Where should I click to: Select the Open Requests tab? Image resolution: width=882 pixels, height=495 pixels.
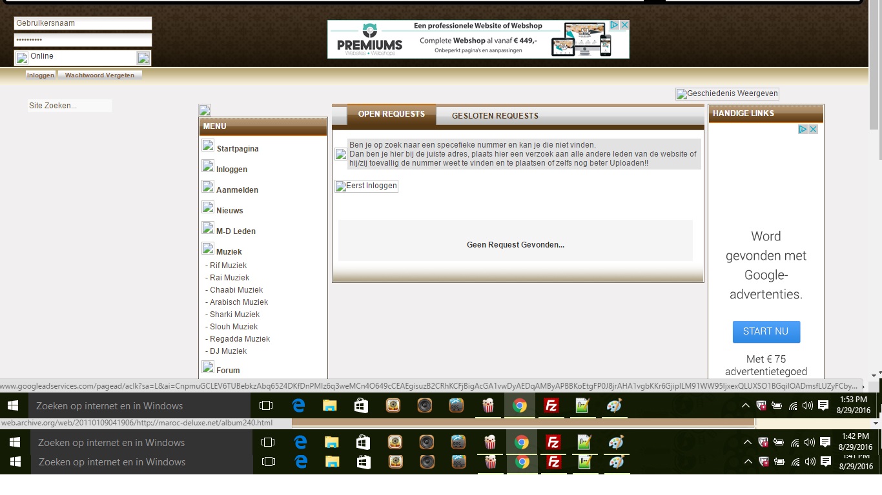tap(391, 114)
